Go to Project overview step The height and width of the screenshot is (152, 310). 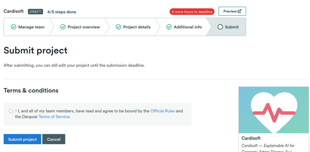click(80, 27)
